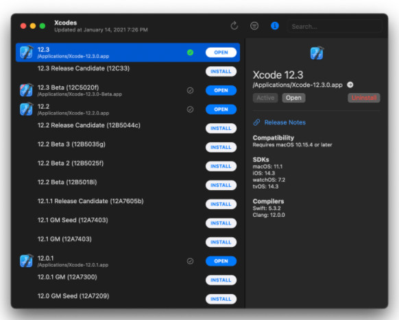Toggle the info pane icon in toolbar

274,25
